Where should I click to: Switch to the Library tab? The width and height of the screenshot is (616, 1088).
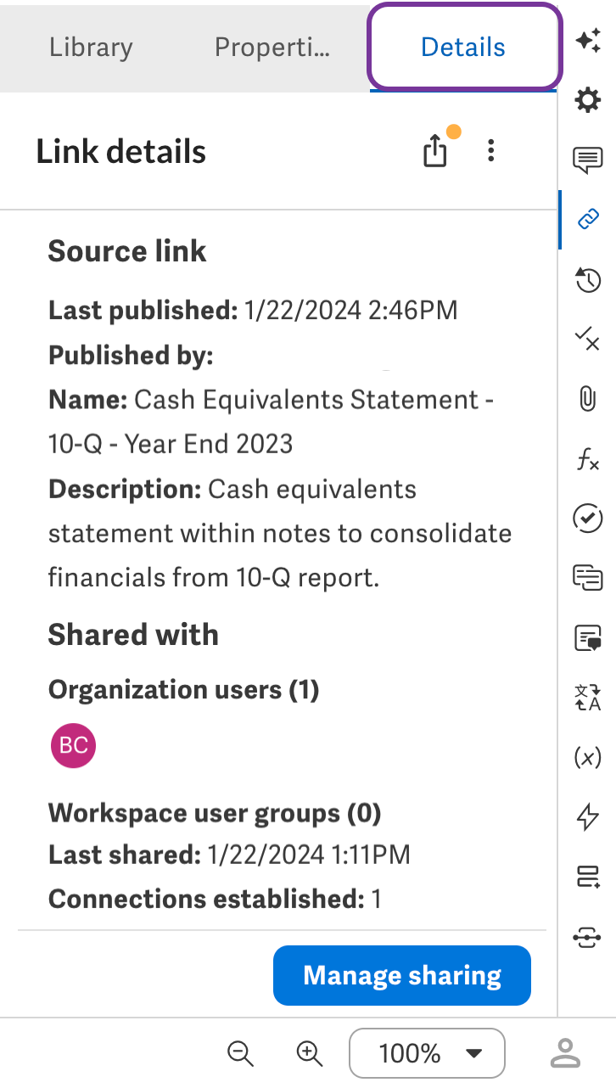click(91, 48)
